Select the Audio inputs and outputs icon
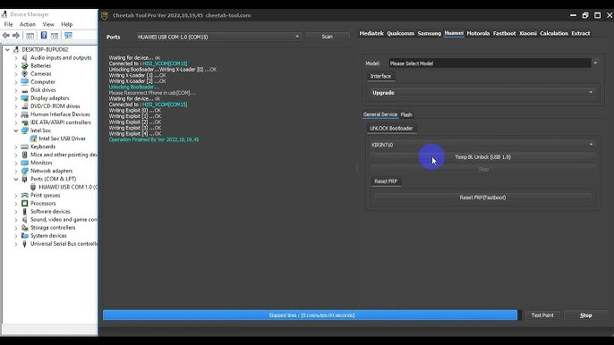614x345 pixels. coord(25,57)
